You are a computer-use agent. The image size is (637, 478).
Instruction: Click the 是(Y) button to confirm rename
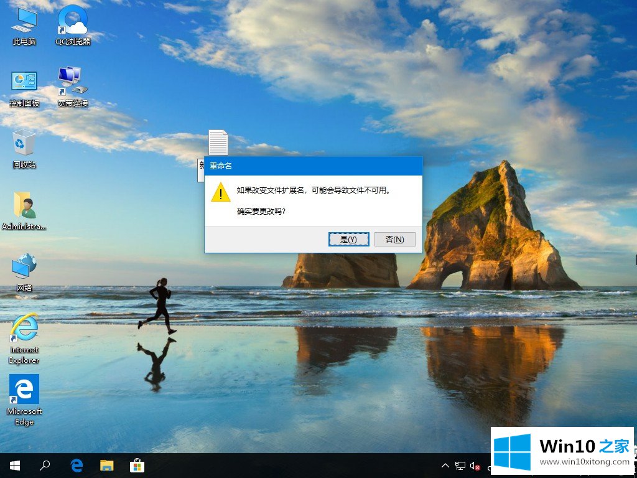coord(349,240)
